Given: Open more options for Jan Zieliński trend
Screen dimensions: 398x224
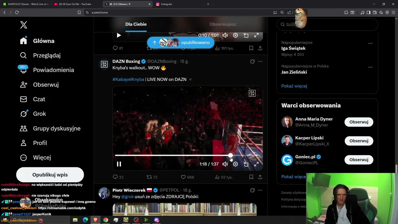Looking at the screenshot, I should click(x=370, y=67).
